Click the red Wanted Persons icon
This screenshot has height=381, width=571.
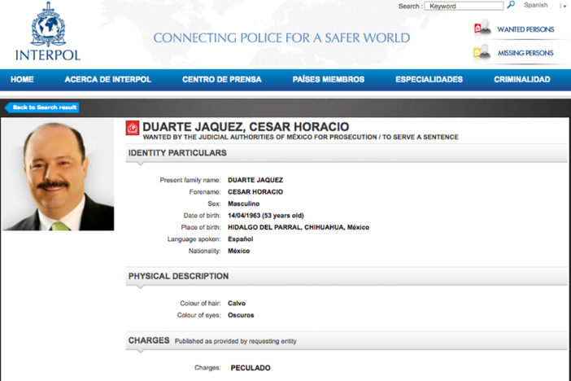click(x=482, y=28)
